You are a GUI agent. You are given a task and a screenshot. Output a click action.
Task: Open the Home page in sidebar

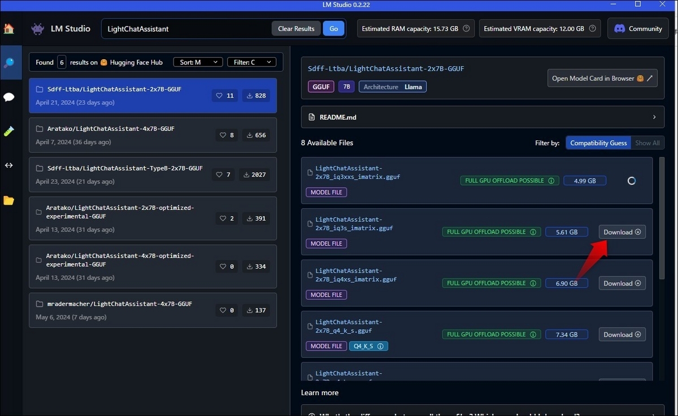(8, 28)
